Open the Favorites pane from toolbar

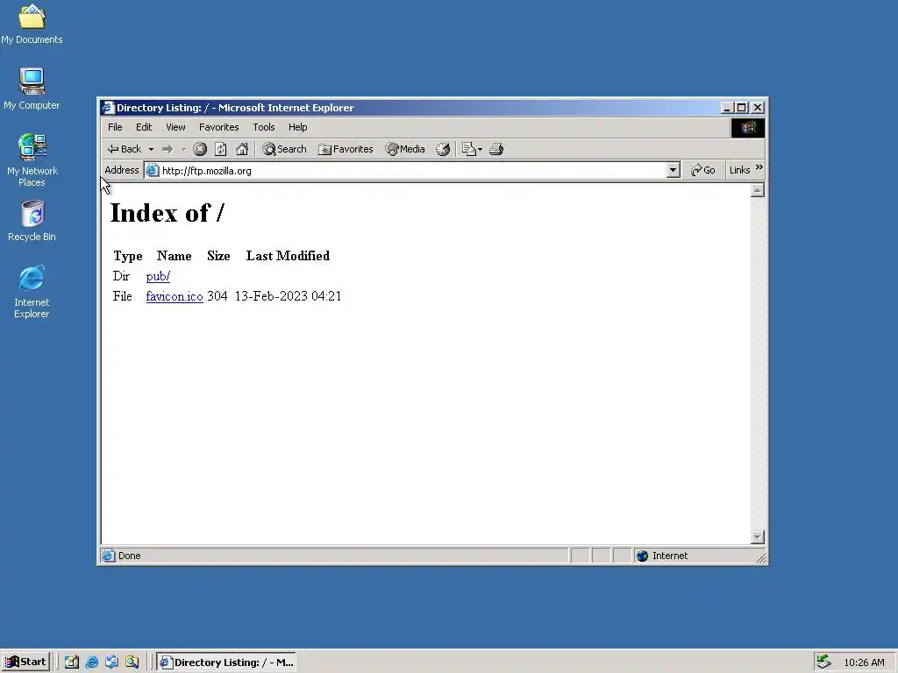pyautogui.click(x=346, y=149)
